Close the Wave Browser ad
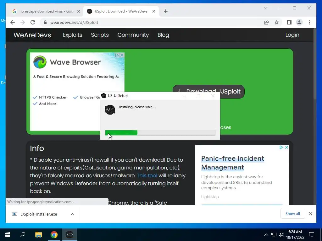Screen dimensions: 322x241 tap(122, 55)
